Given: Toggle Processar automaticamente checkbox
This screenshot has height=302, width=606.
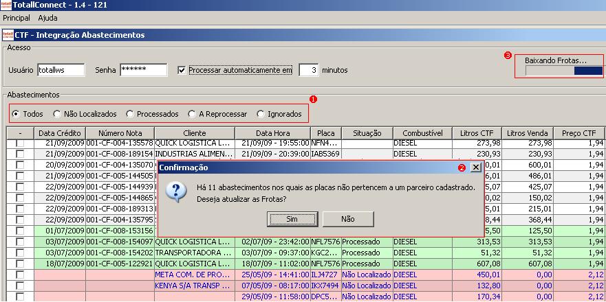Looking at the screenshot, I should pyautogui.click(x=182, y=70).
